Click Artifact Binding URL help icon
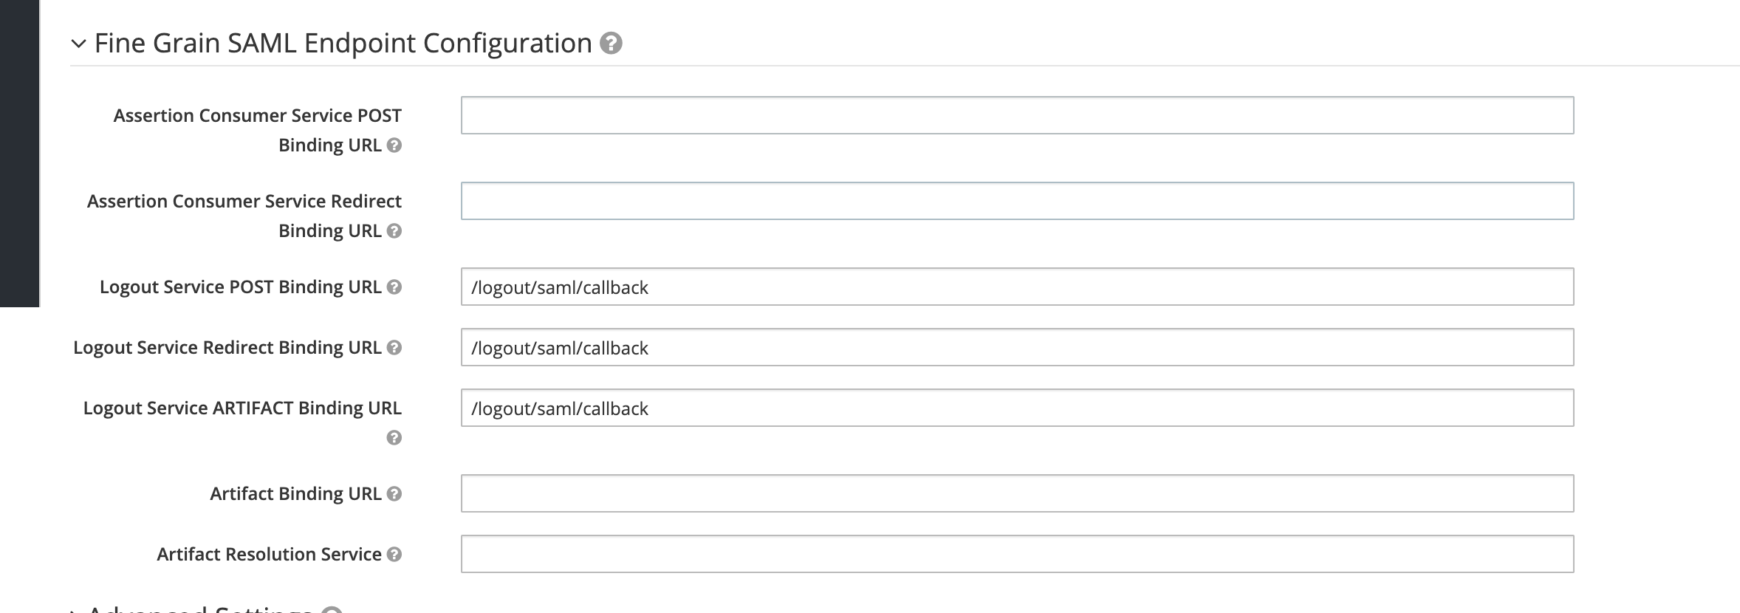Image resolution: width=1740 pixels, height=613 pixels. pos(394,494)
